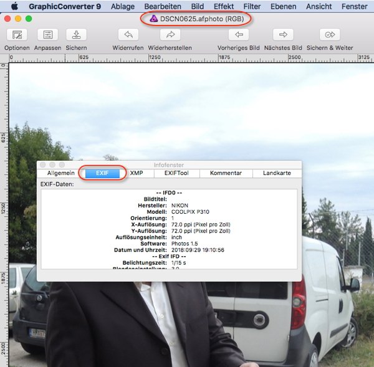Open the Anpassen toolbar icon
The height and width of the screenshot is (367, 374).
point(48,35)
